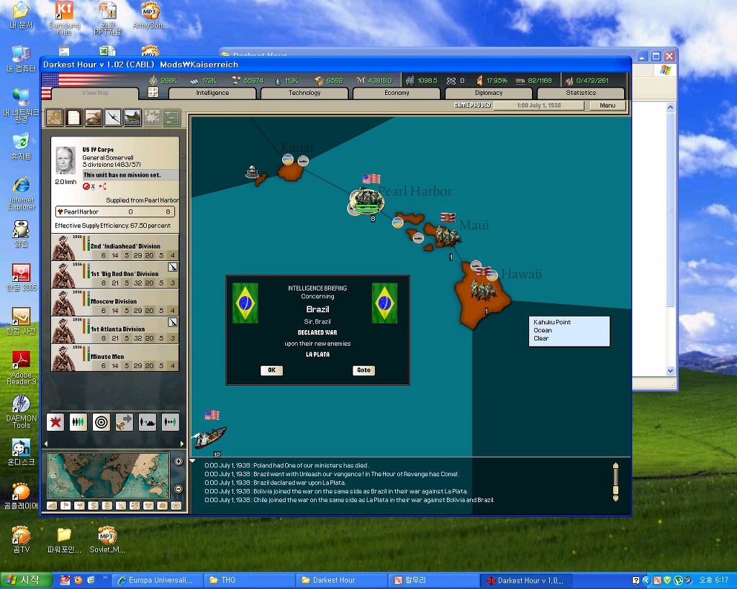Open the air units plane icon
This screenshot has height=589, width=737.
113,117
